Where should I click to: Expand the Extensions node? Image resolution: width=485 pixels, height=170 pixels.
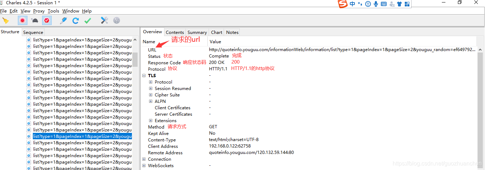point(151,121)
